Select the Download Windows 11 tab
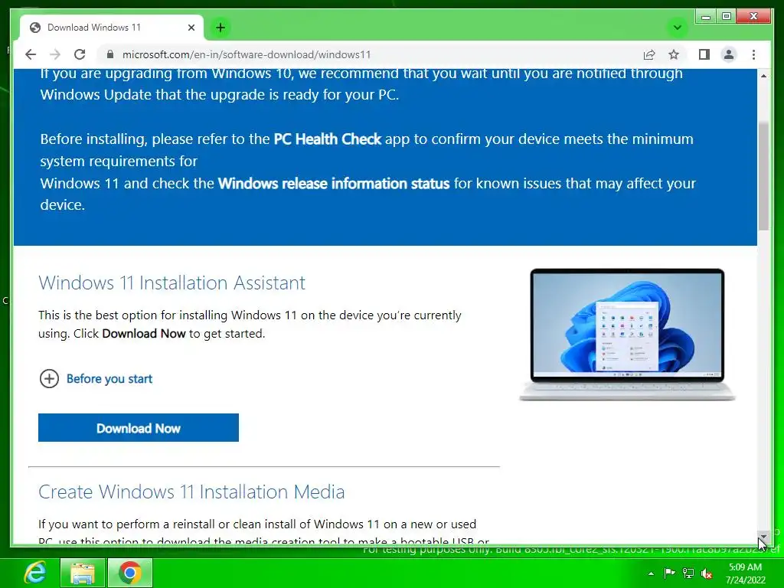This screenshot has width=784, height=588. coord(112,28)
